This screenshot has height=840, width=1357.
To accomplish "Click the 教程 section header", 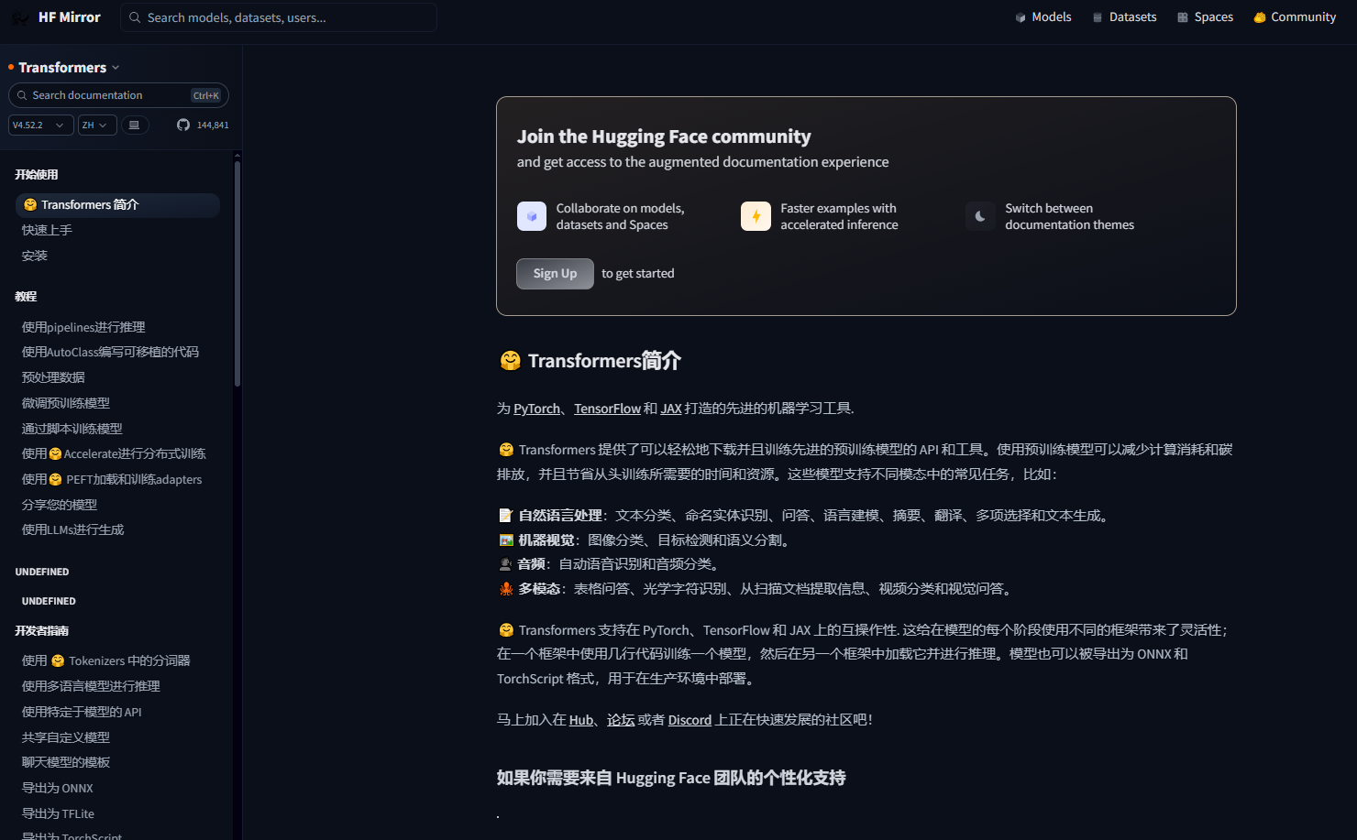I will tap(26, 296).
